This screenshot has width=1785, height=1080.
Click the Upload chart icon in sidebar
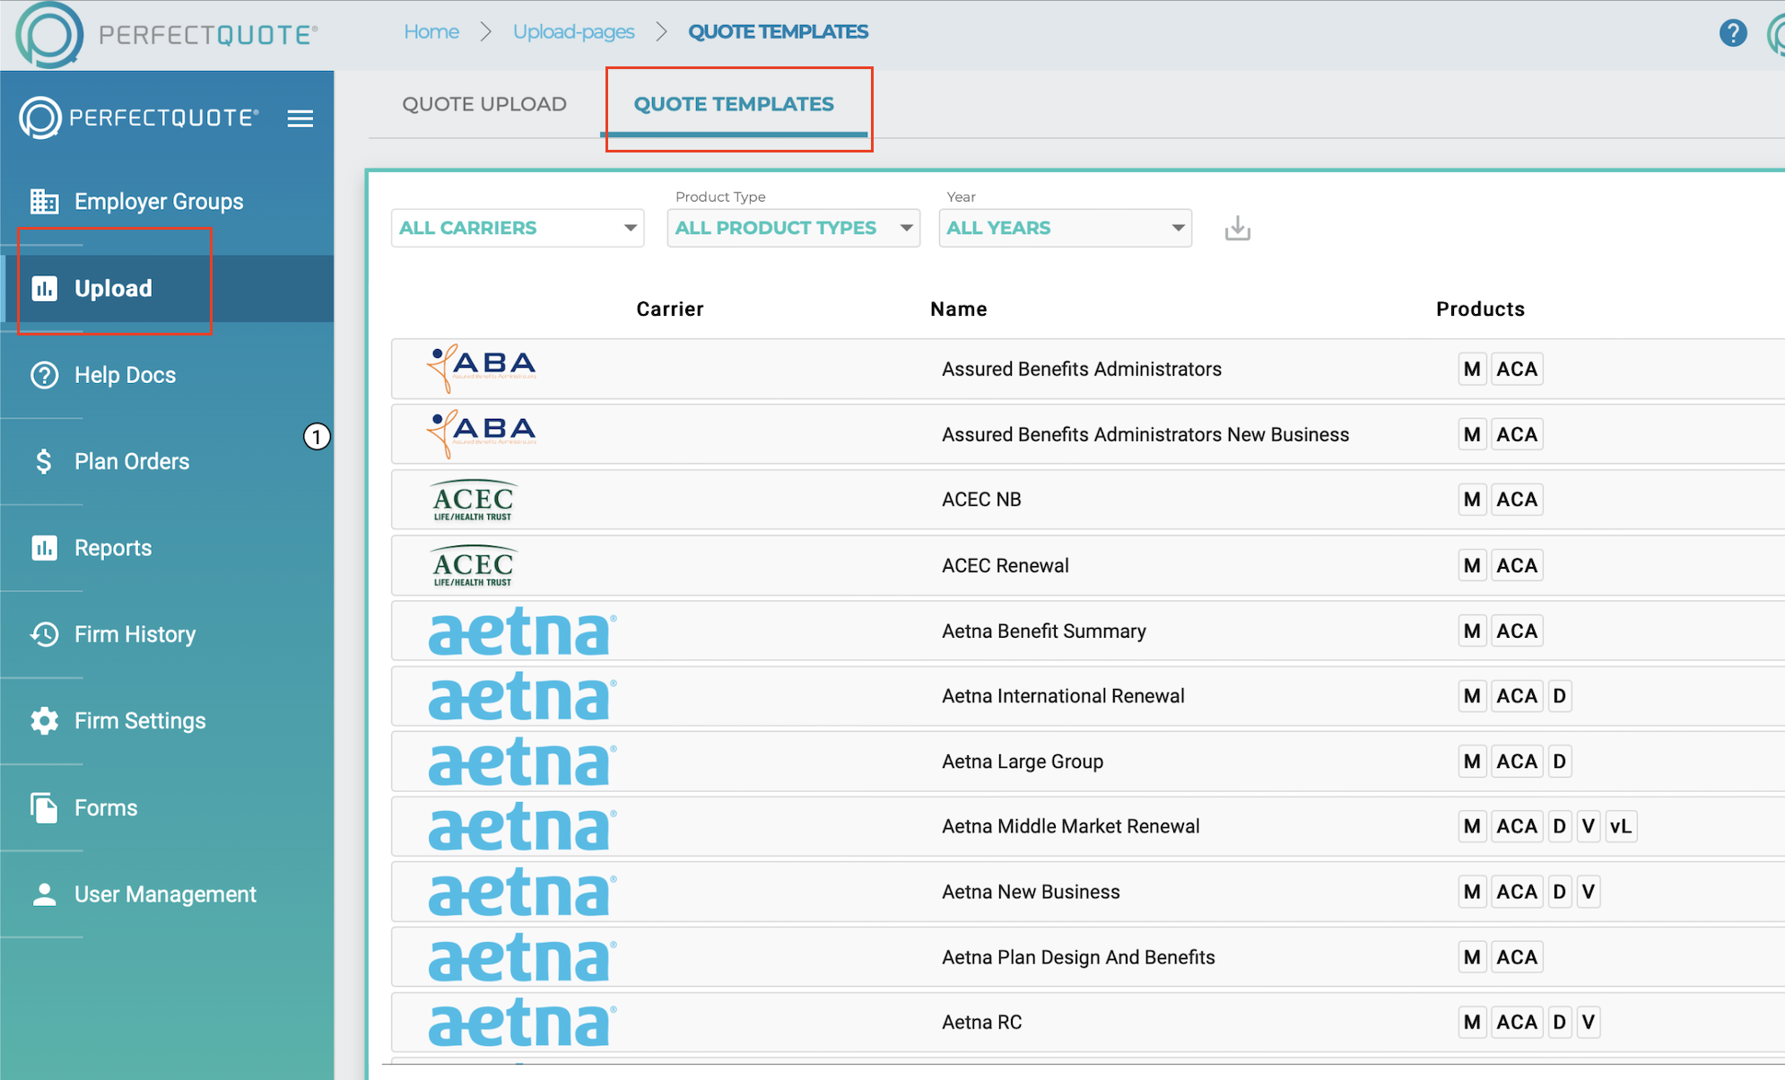pyautogui.click(x=44, y=288)
